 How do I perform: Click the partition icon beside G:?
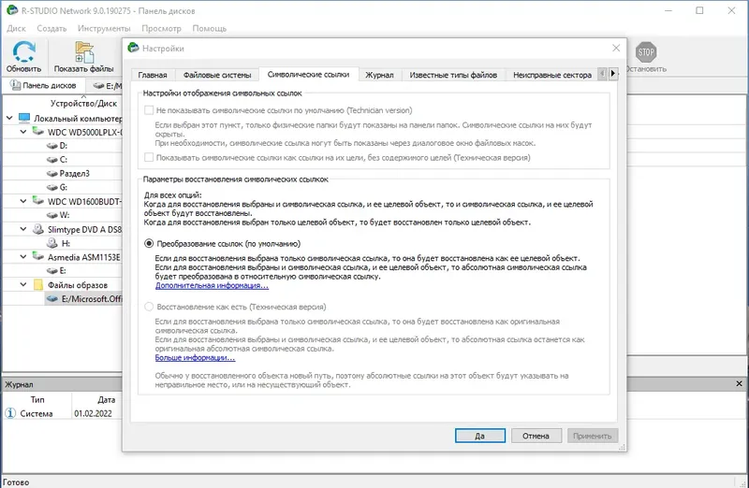(52, 187)
